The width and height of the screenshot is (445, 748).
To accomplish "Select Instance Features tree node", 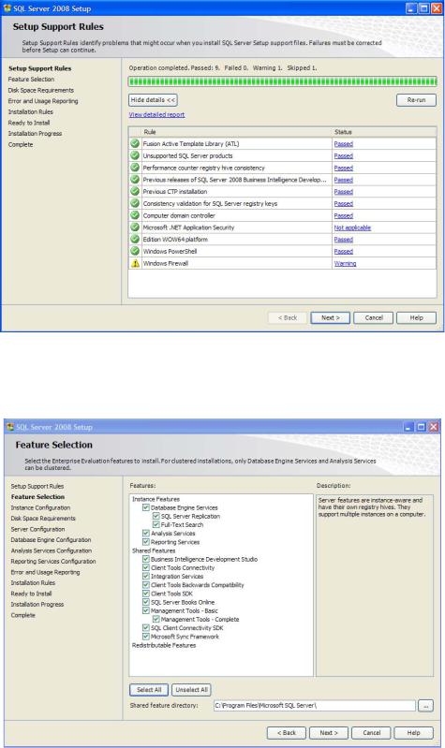I will tap(156, 499).
